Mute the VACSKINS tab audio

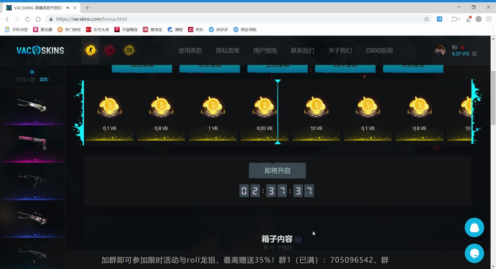pos(68,8)
